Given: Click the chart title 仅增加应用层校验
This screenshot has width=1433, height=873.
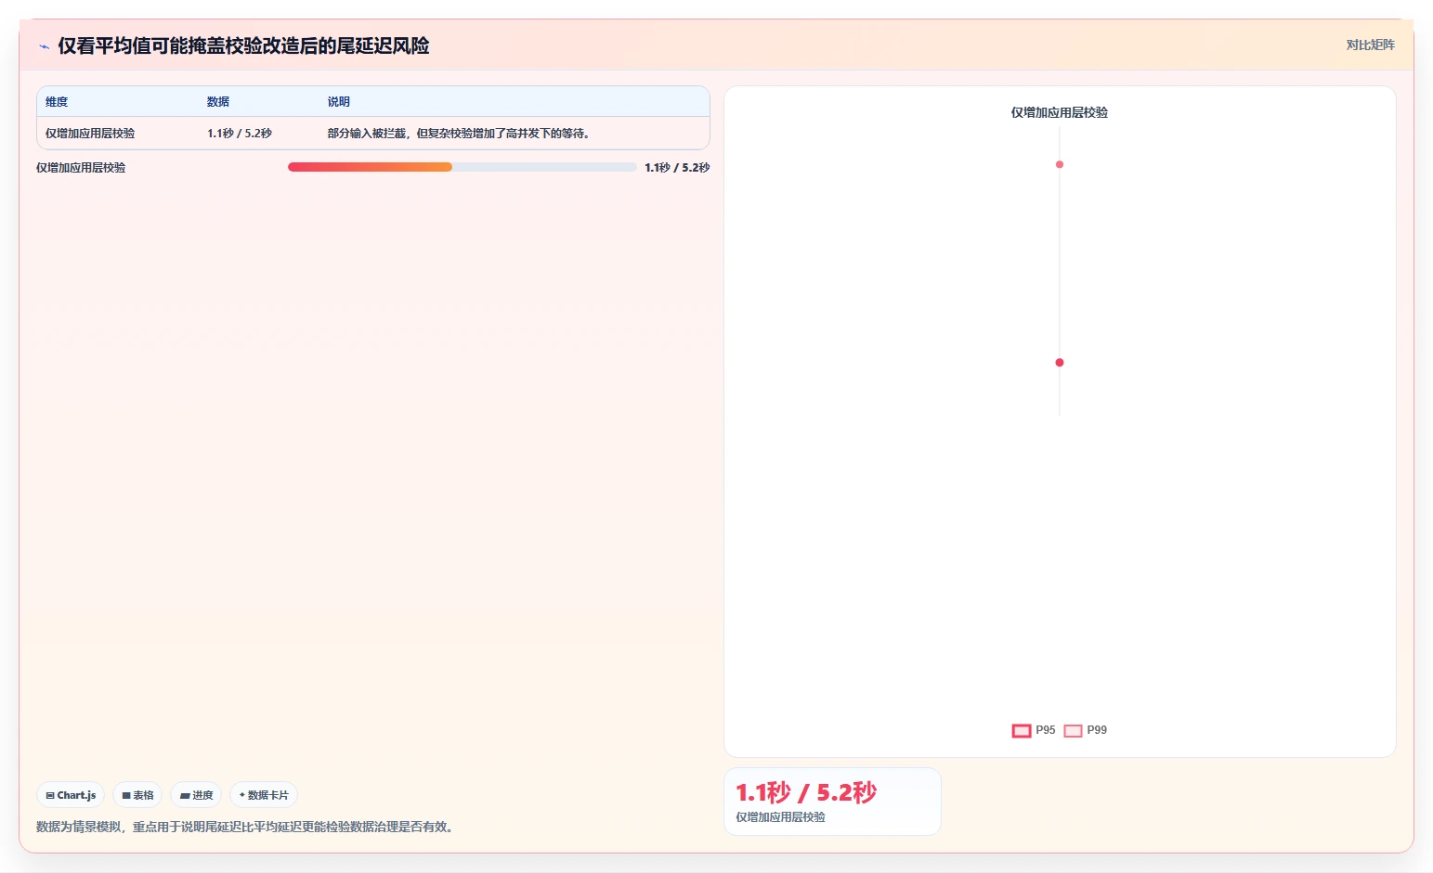Looking at the screenshot, I should tap(1059, 112).
